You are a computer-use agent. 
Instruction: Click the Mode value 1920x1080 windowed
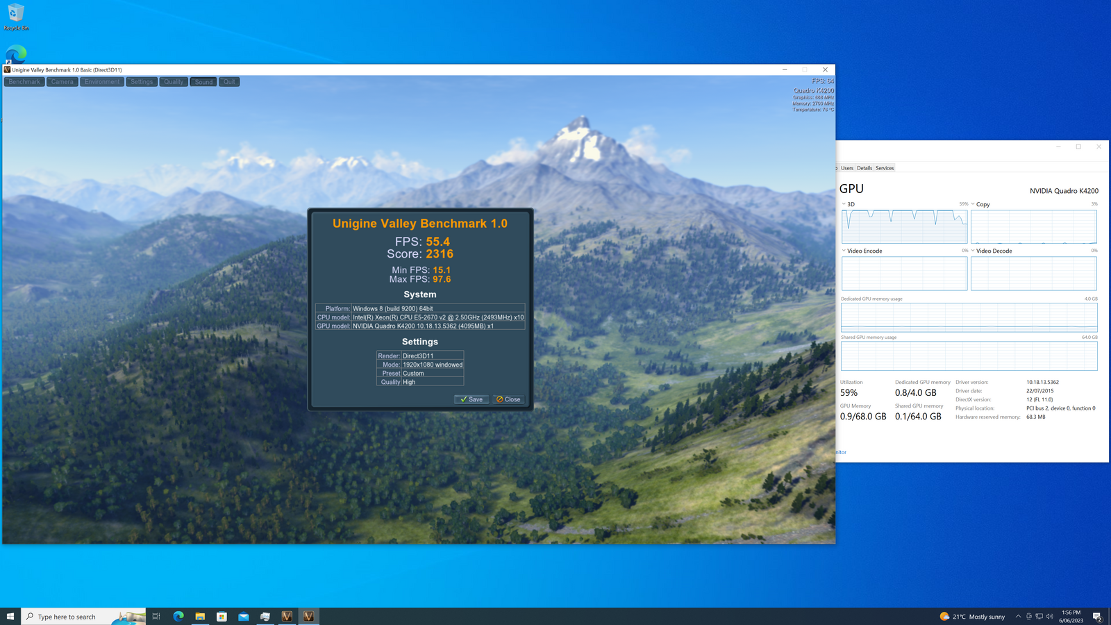coord(433,365)
